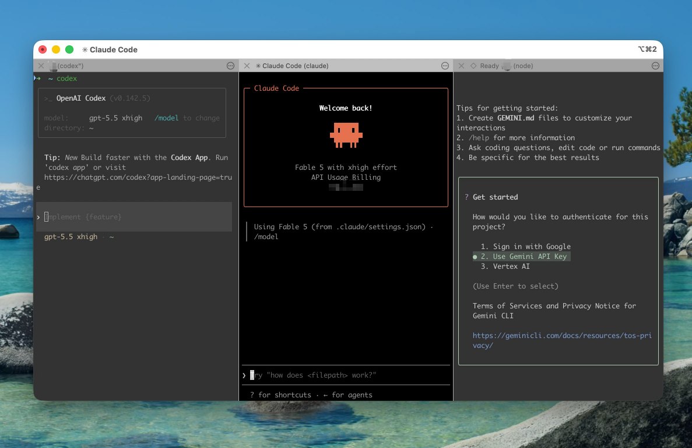Focus the Codex 'Implement {feature}' prompt field

pyautogui.click(x=134, y=217)
